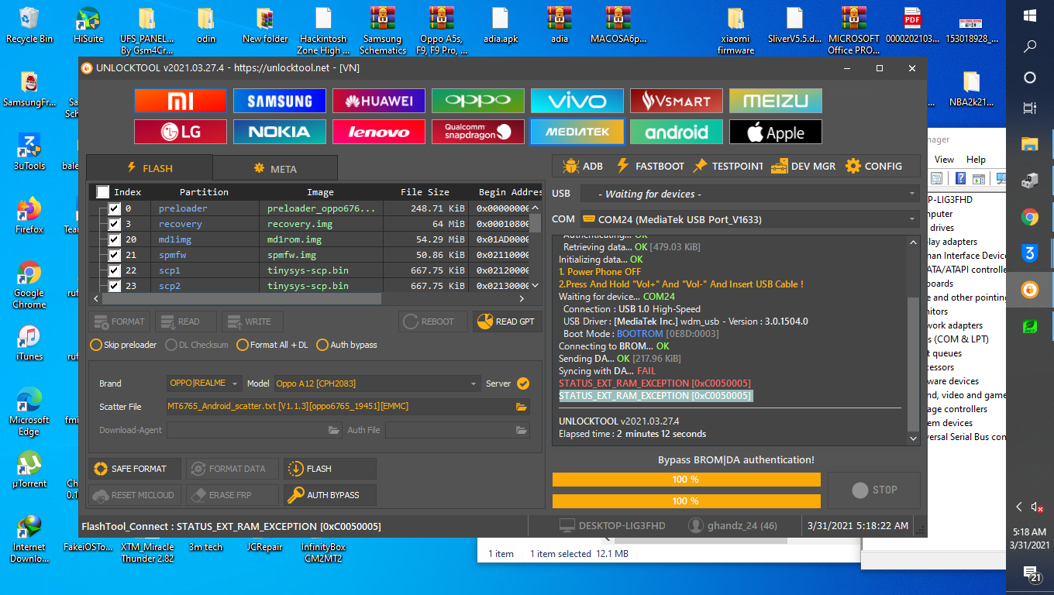Select the Xiaomi MI brand tile
This screenshot has height=595, width=1054.
[x=180, y=101]
